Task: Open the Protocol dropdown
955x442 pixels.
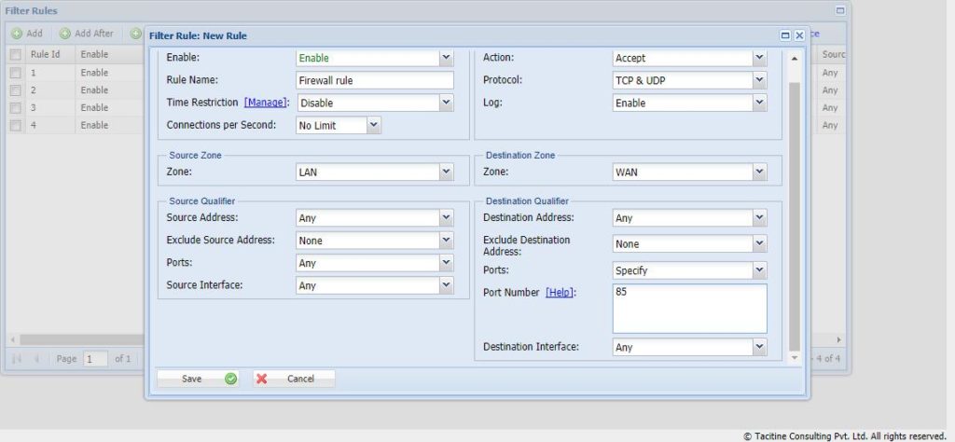Action: pyautogui.click(x=759, y=80)
